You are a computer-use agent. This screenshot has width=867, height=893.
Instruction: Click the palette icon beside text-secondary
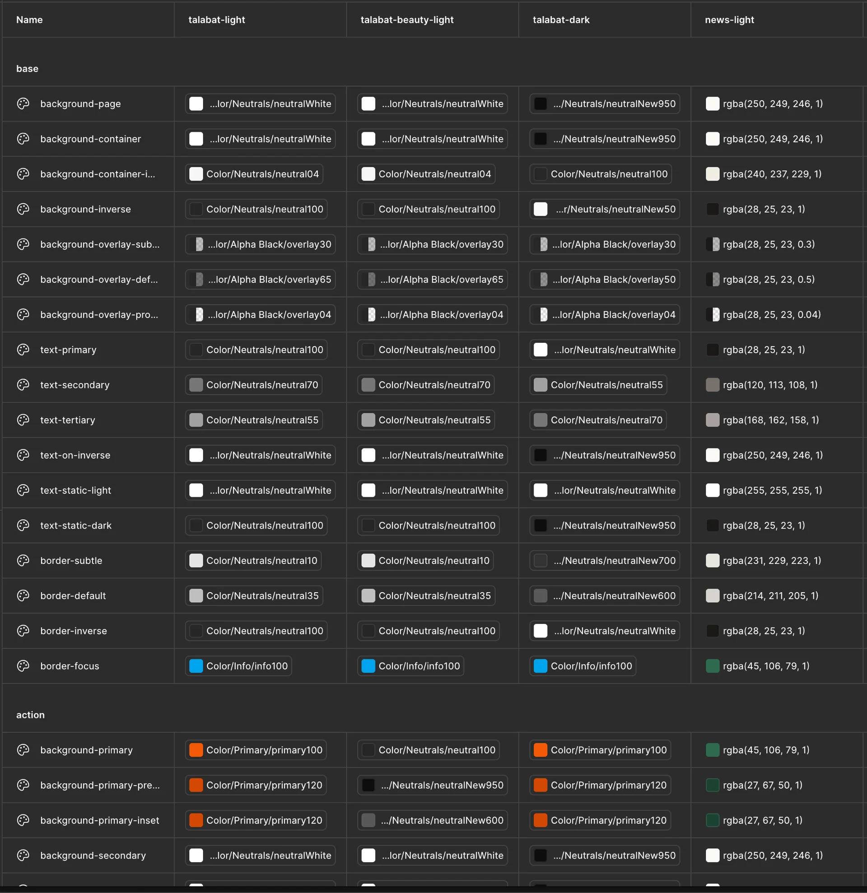[23, 384]
